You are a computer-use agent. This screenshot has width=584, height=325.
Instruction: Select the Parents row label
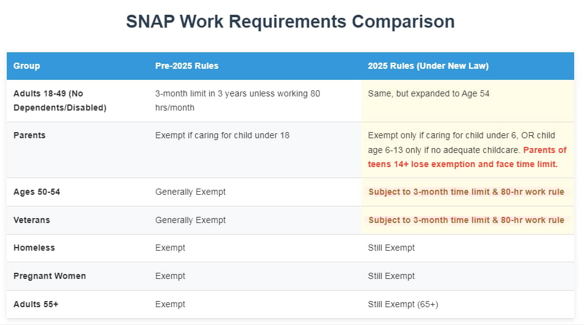click(x=30, y=135)
